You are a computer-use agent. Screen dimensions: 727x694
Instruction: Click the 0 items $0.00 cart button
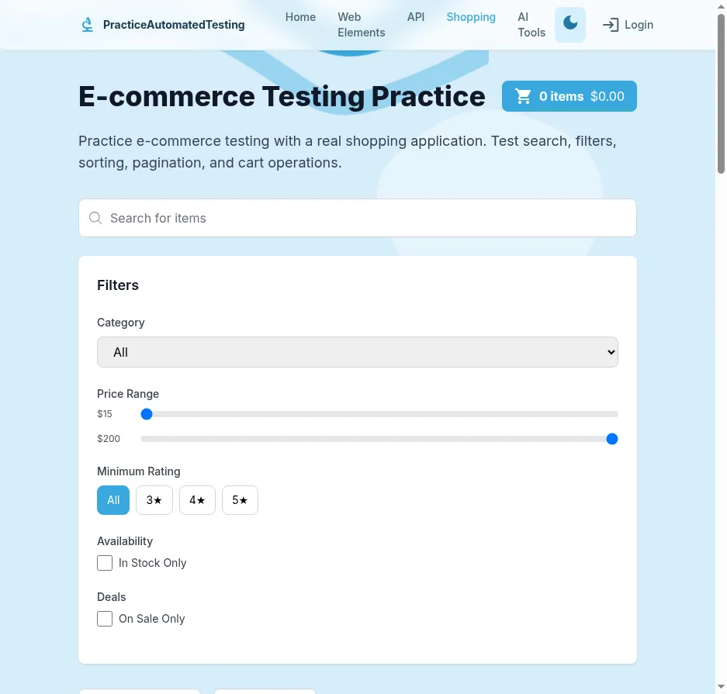[x=569, y=95]
